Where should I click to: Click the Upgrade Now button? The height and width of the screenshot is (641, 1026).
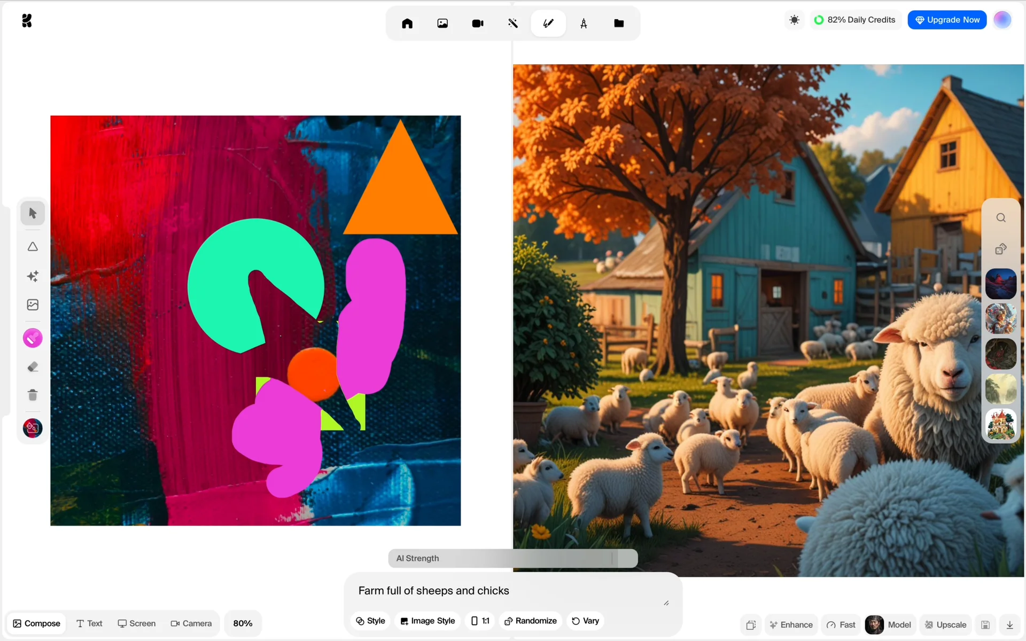[x=947, y=20]
